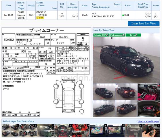This screenshot has width=162, height=138.
Task: Click the car damage diagram on sheet
Action: 68,96
